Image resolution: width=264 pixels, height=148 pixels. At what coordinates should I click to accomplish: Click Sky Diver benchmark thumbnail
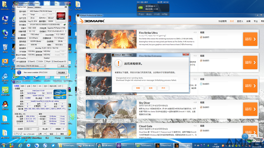[111, 109]
